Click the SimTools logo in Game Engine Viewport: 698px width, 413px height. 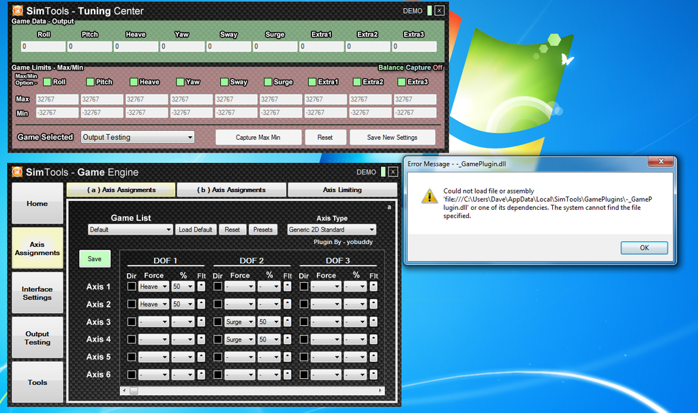[x=17, y=172]
